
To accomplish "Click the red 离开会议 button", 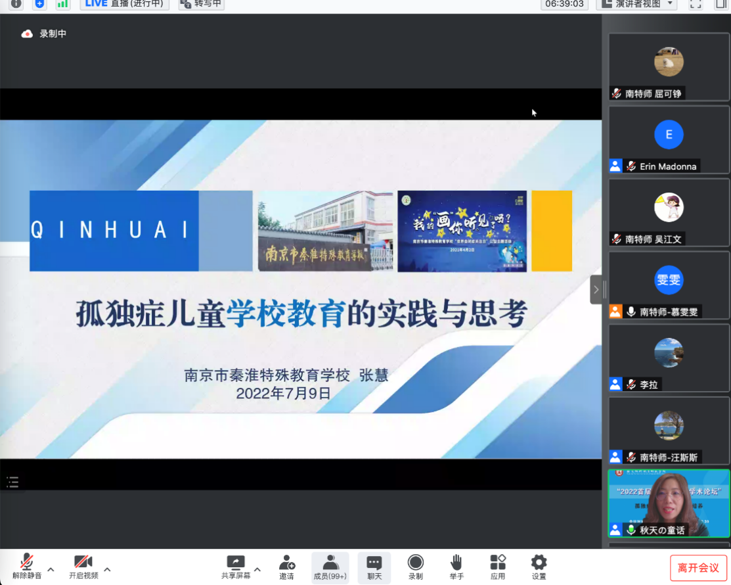I will [x=698, y=568].
